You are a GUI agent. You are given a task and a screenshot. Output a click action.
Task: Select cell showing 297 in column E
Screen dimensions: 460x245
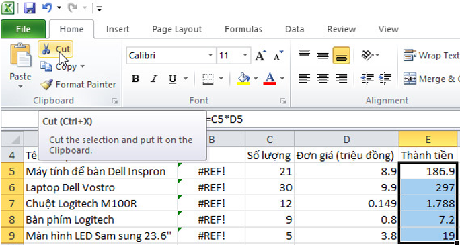[428, 187]
